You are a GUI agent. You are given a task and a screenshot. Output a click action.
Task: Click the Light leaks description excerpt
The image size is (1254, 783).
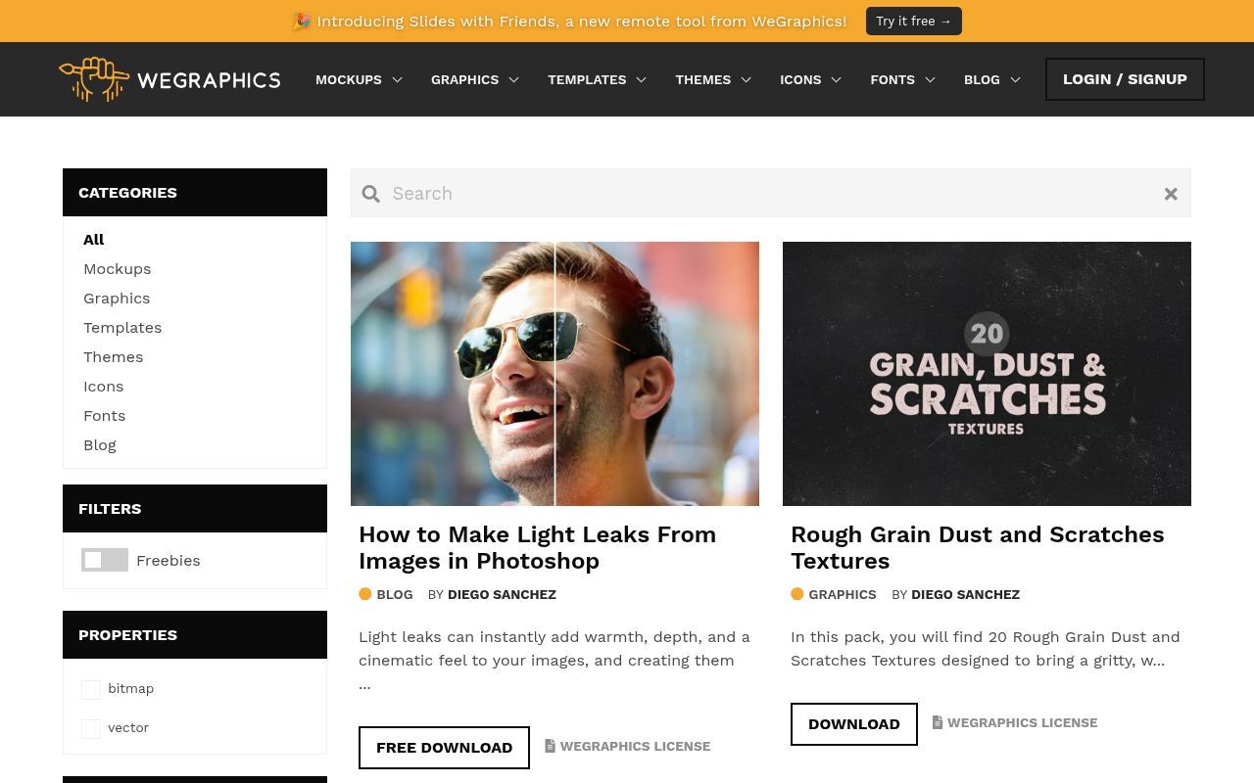coord(555,660)
